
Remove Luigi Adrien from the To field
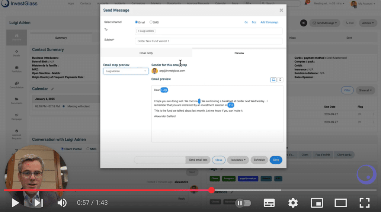pyautogui.click(x=138, y=31)
